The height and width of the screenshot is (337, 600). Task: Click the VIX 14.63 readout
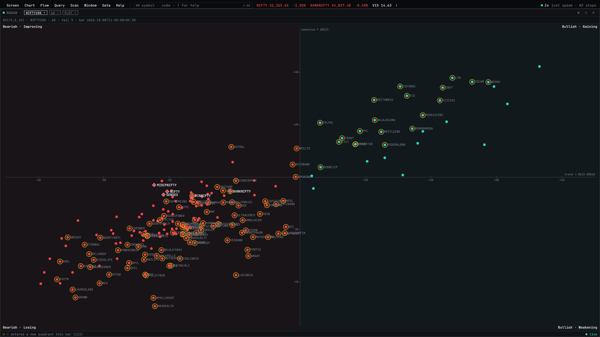coord(382,5)
